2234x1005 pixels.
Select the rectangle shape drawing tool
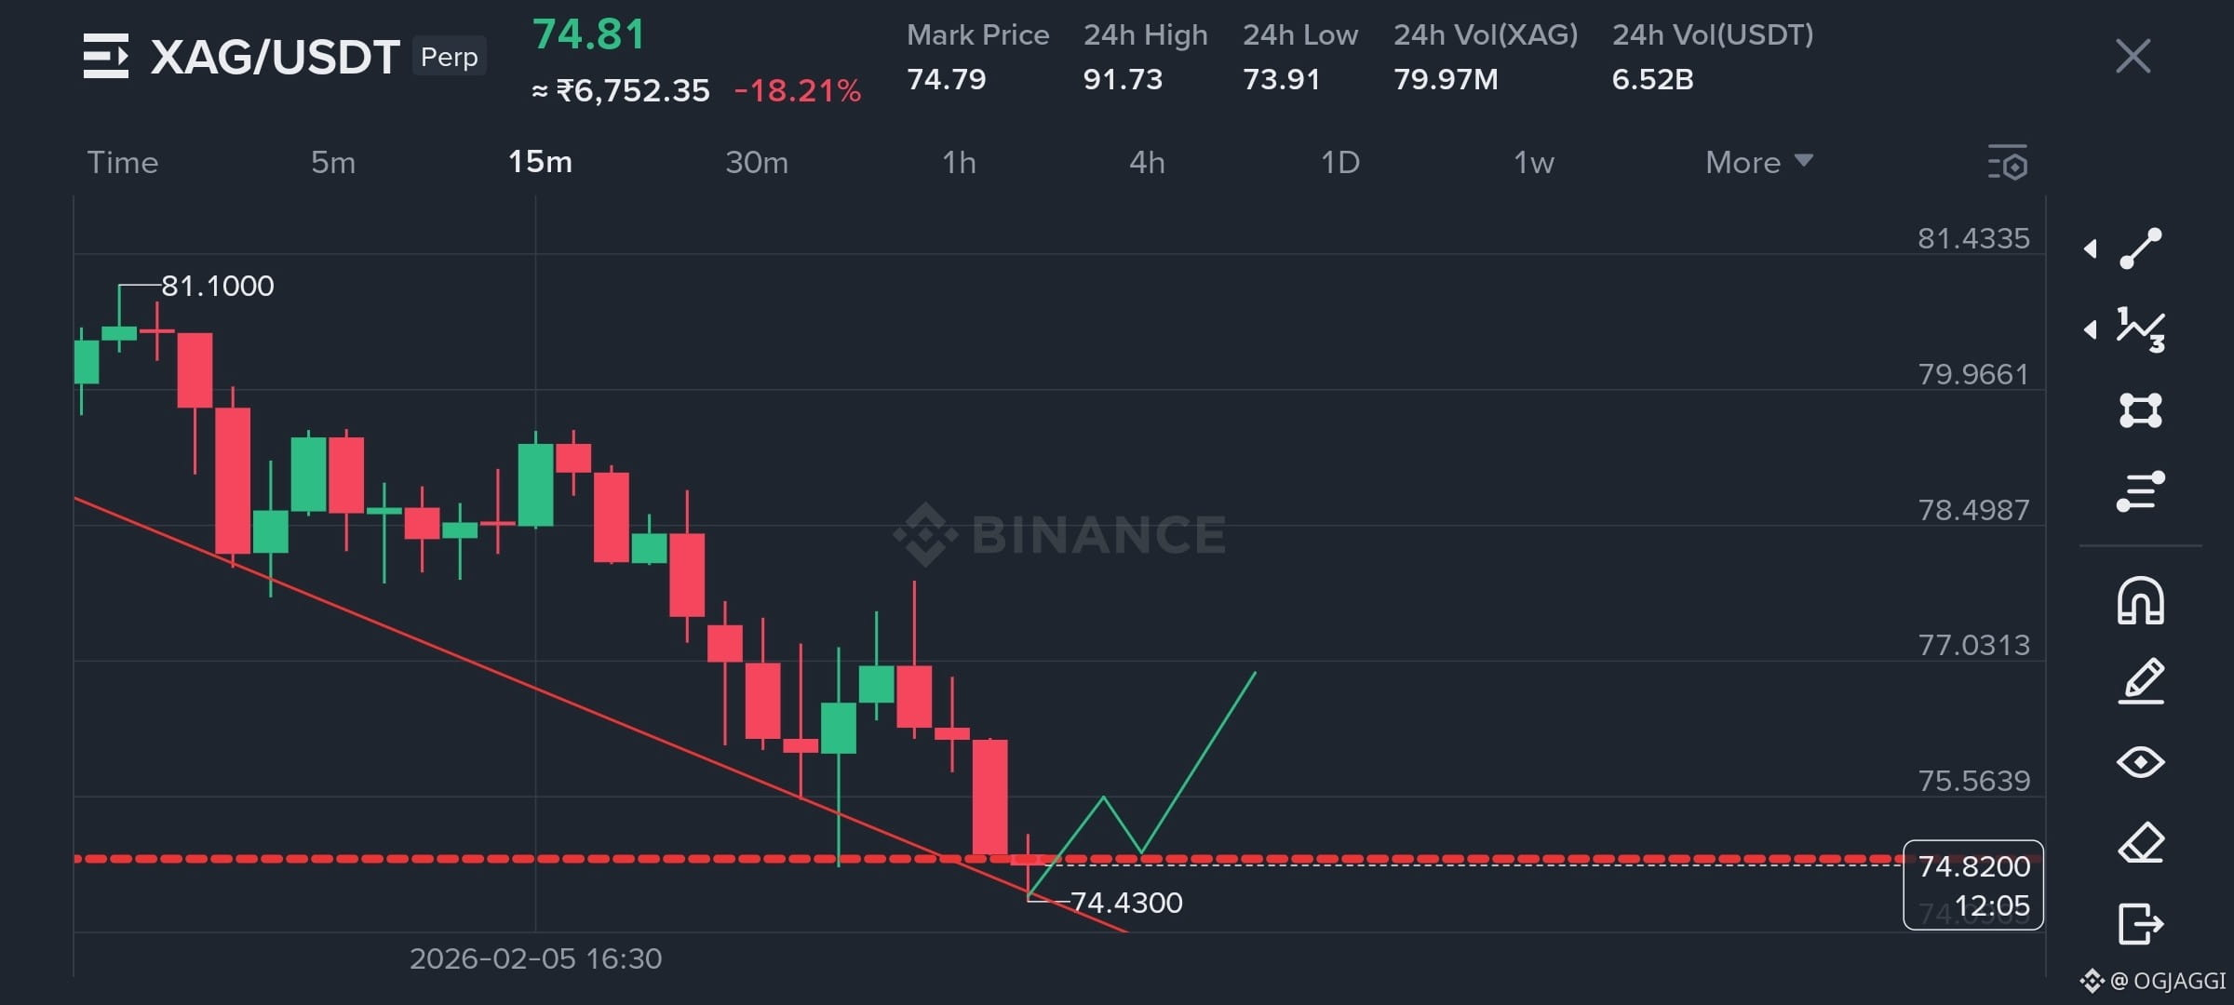[x=2140, y=410]
